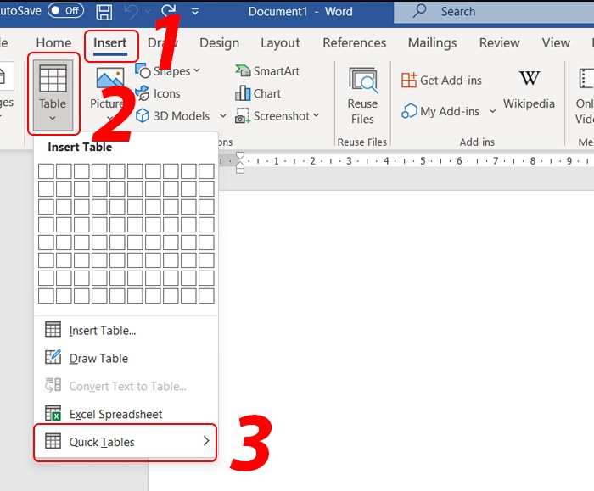
Task: Click the Get Add-ins icon
Action: [x=409, y=80]
